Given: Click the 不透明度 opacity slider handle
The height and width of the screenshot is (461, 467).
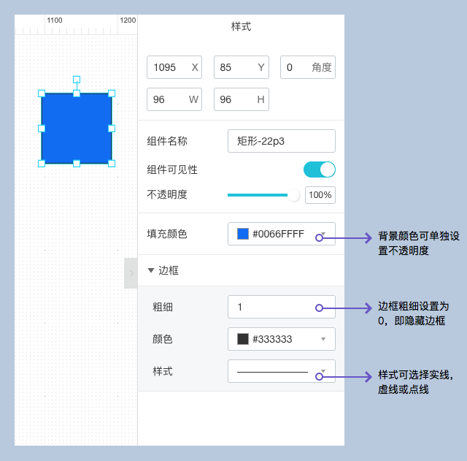Looking at the screenshot, I should click(x=293, y=195).
